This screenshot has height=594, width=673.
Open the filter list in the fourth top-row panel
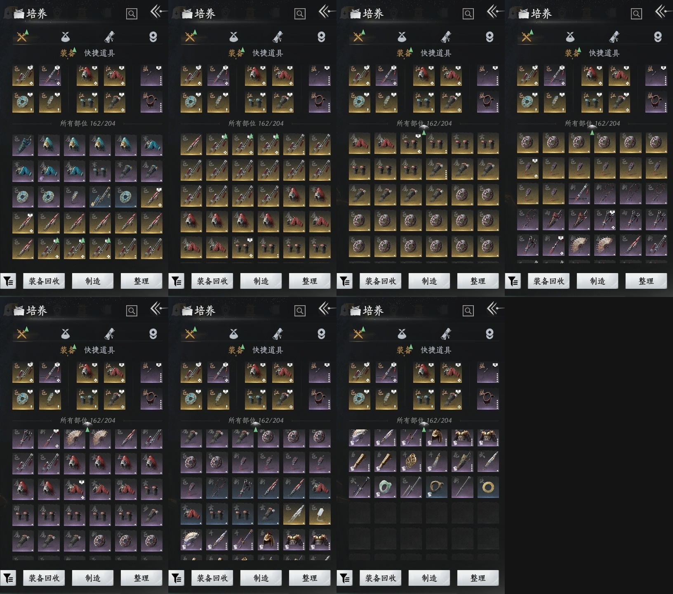coord(513,281)
